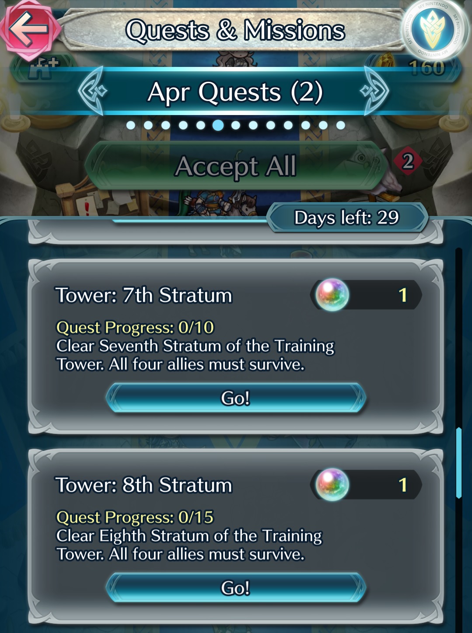Screen dimensions: 472x633
Task: Tap the red badge showing 2
Action: (408, 161)
